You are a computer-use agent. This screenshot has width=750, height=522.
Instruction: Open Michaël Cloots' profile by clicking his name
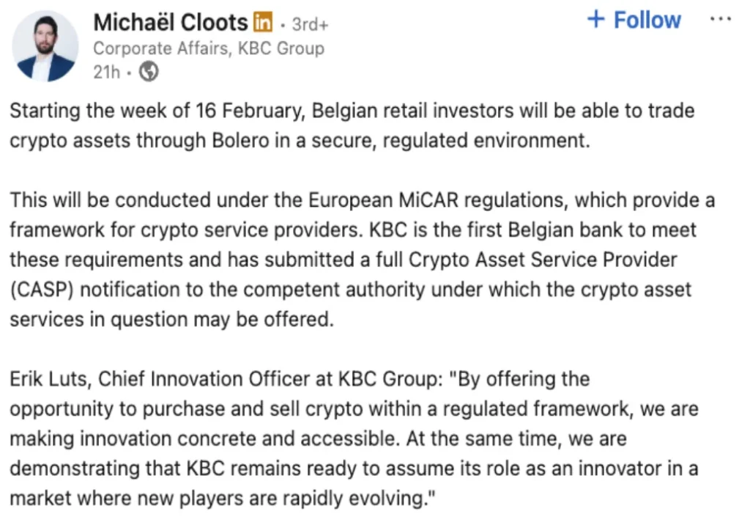click(x=168, y=21)
